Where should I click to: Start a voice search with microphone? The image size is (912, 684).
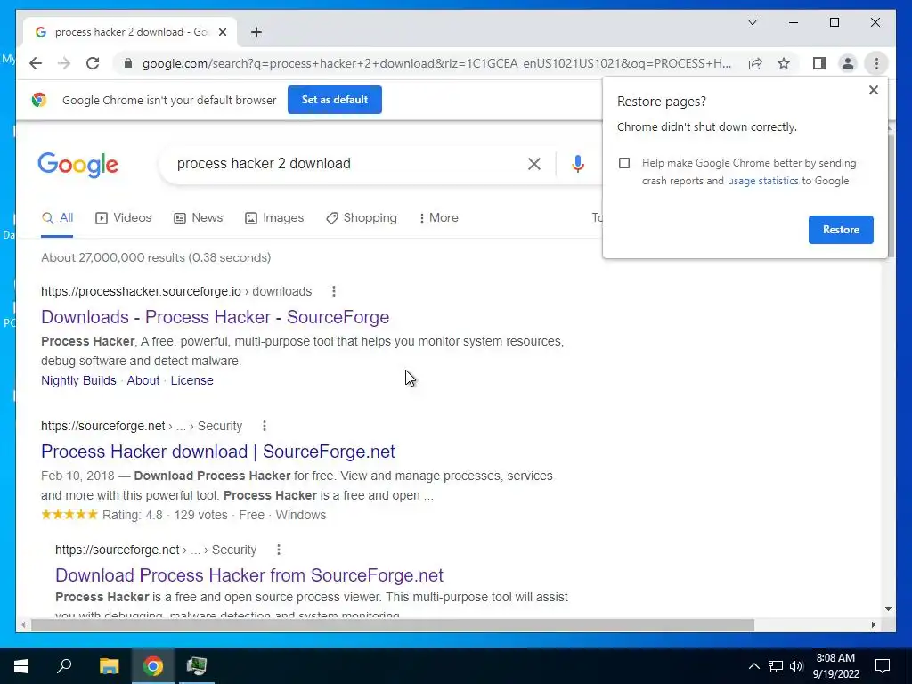tap(577, 164)
